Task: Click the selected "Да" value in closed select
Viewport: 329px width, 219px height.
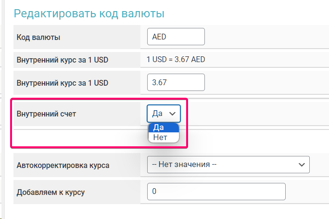Action: coord(157,114)
